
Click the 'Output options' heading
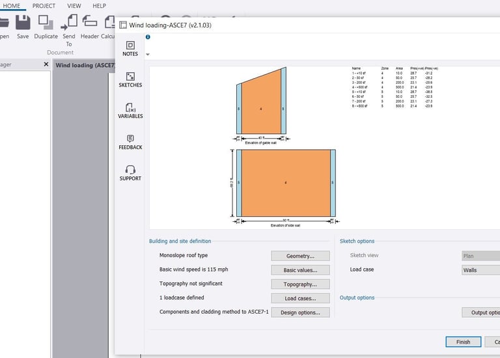pyautogui.click(x=357, y=297)
